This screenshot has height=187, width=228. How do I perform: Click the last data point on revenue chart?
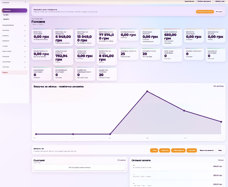tap(221, 122)
